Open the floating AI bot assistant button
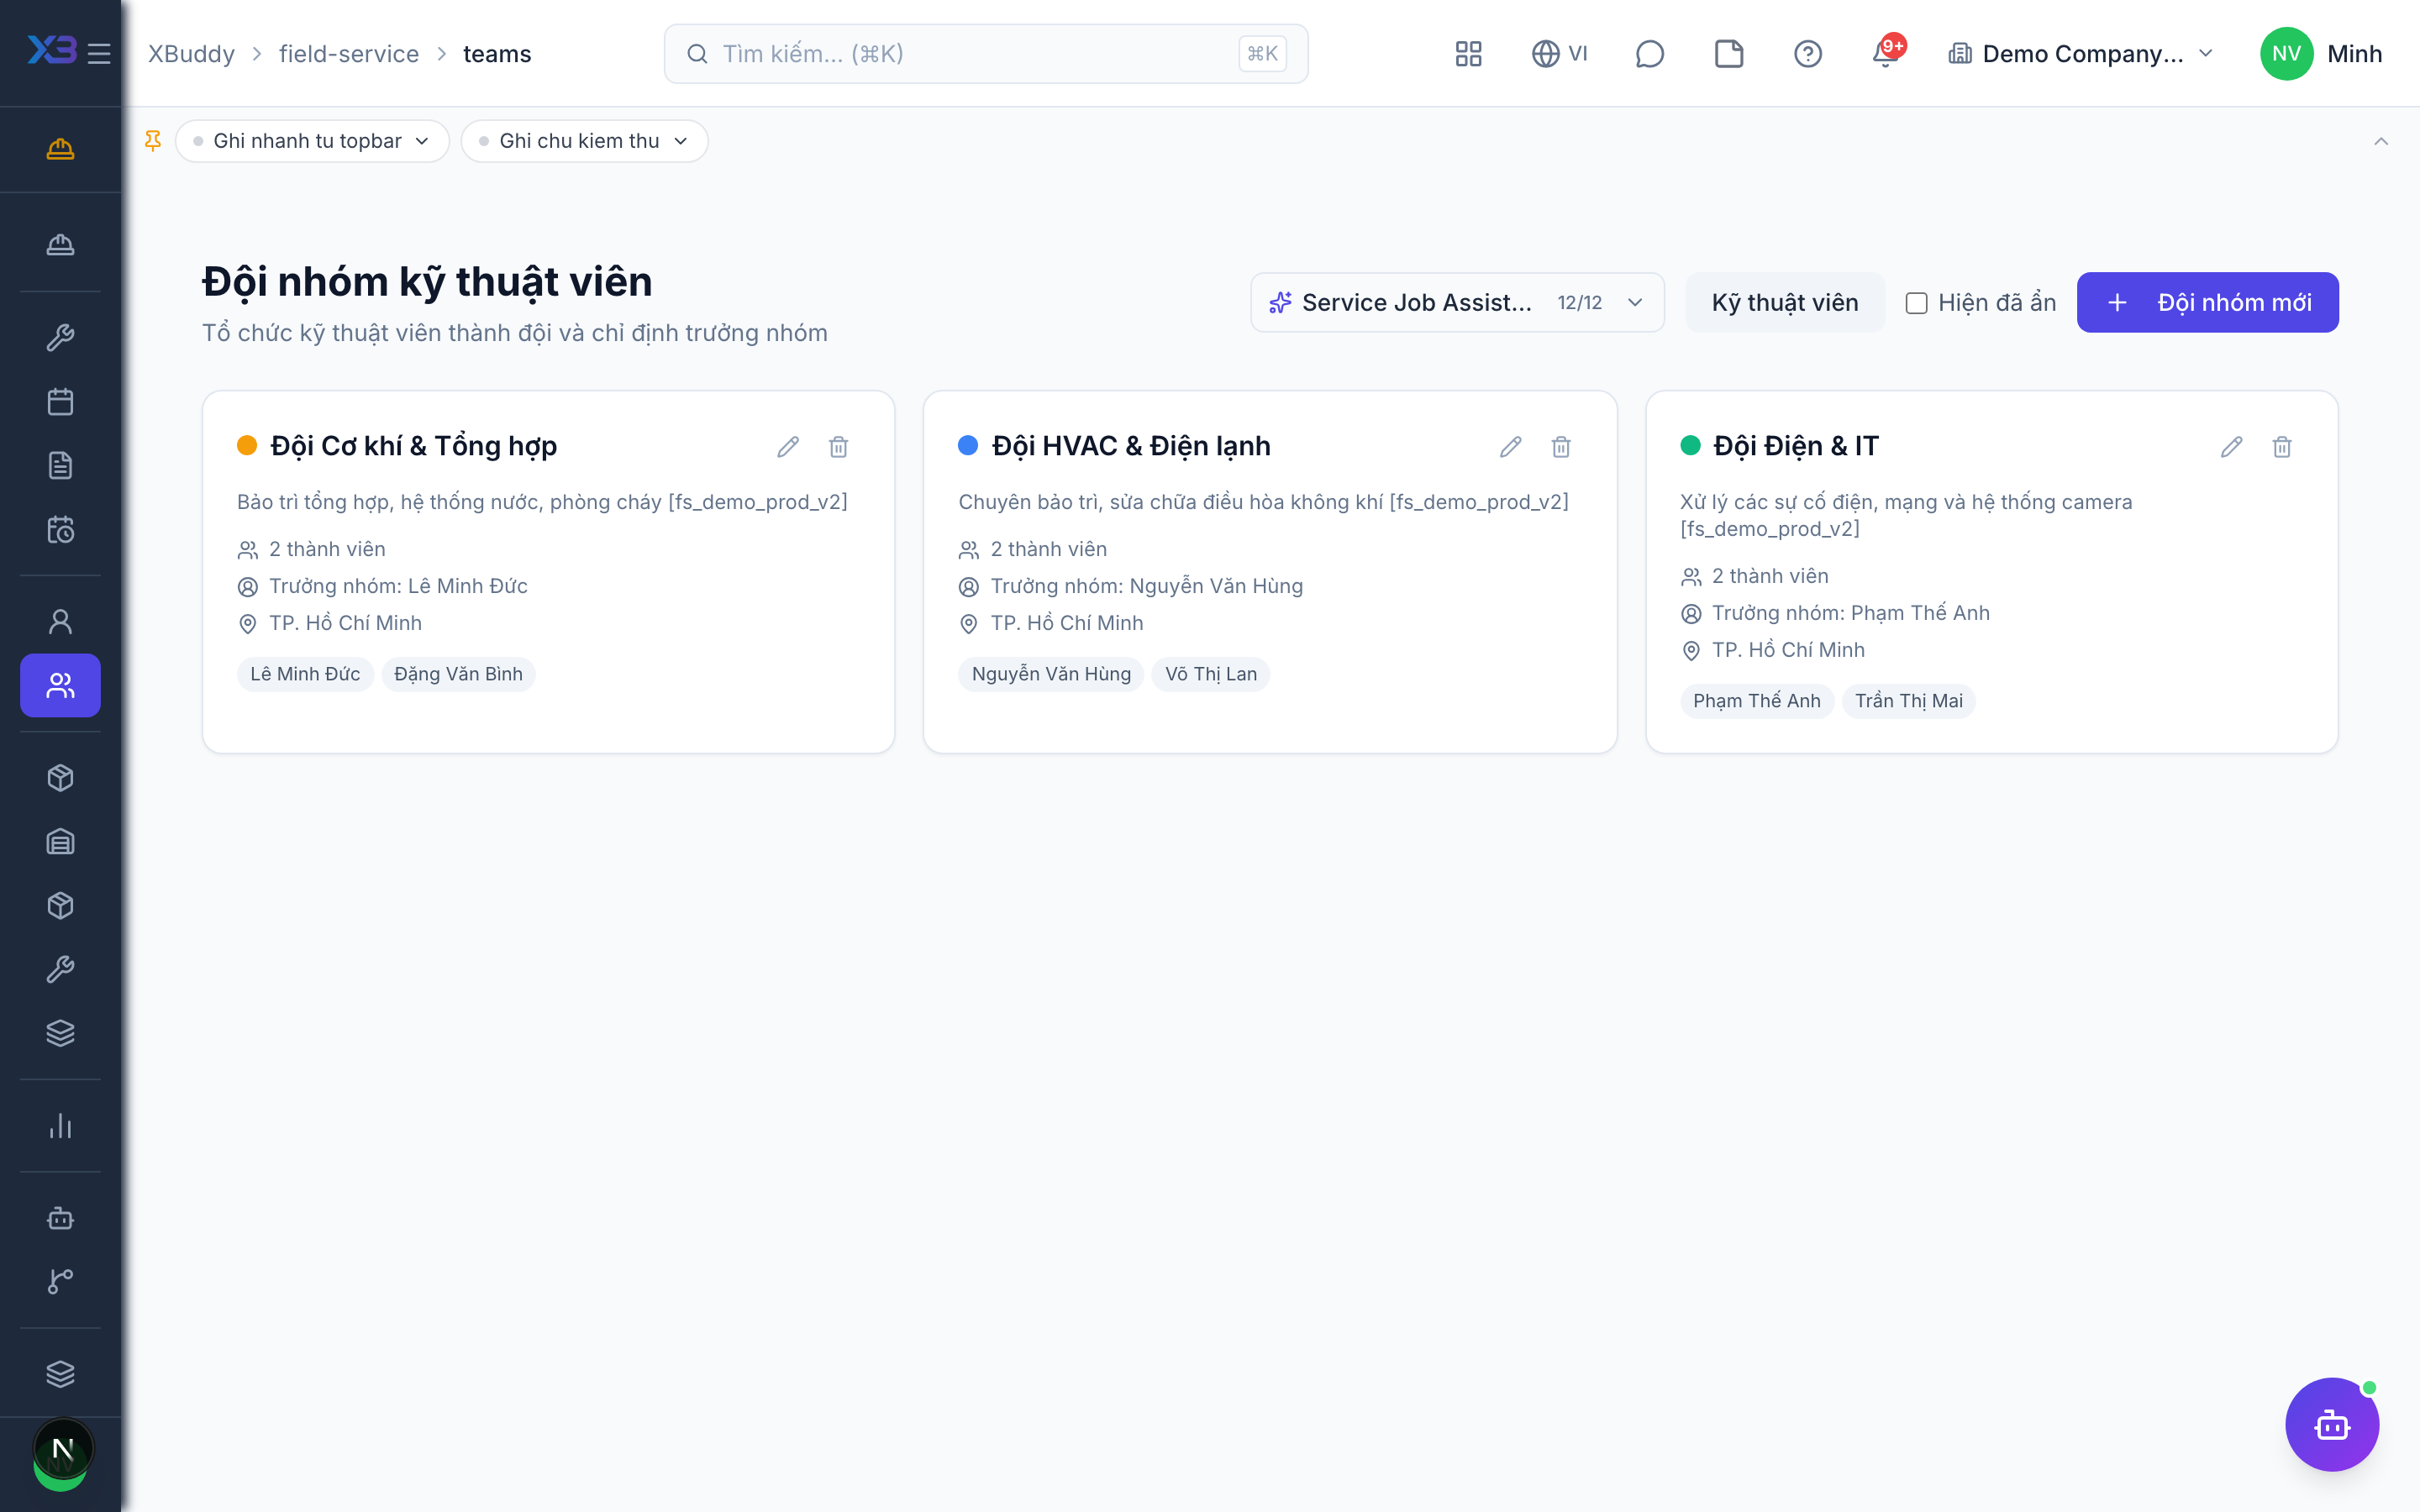Screen dimensions: 2420x1512 2332,1424
